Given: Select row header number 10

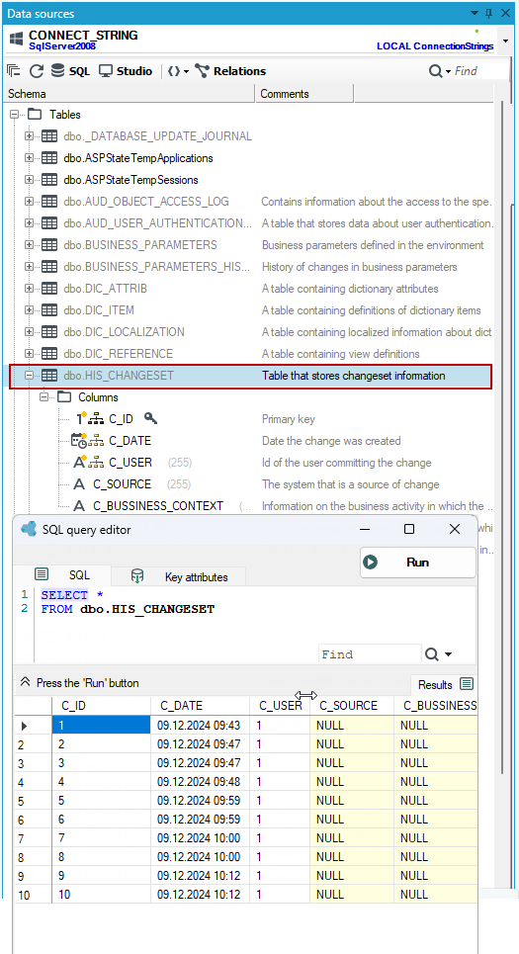Looking at the screenshot, I should (33, 895).
